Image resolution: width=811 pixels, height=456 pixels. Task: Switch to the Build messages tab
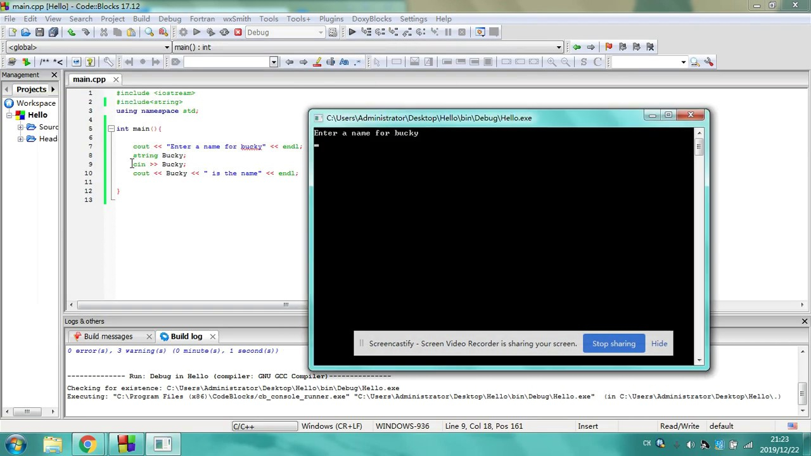[108, 336]
